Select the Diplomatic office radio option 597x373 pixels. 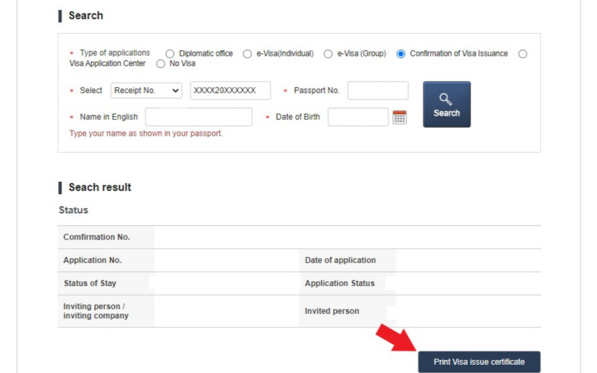coord(170,54)
